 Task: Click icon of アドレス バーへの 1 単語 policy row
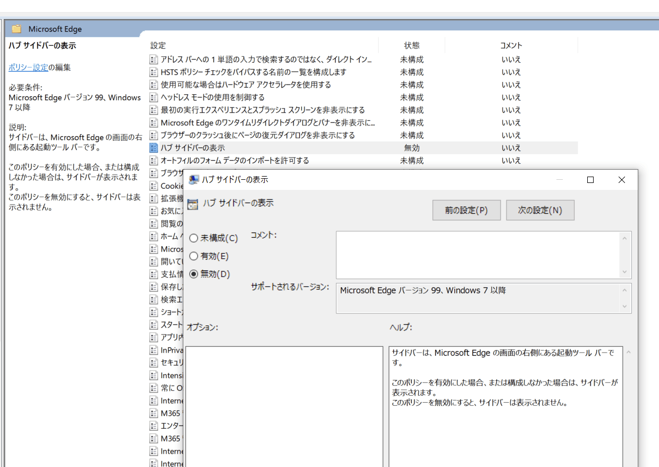(154, 59)
